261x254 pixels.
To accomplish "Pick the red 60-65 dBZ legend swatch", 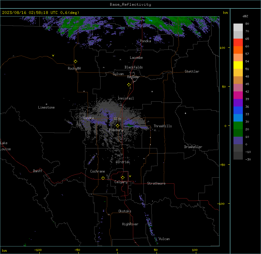I will tap(238, 42).
